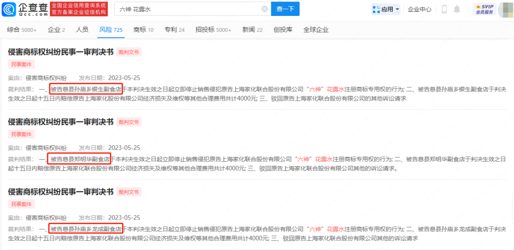The image size is (514, 250).
Task: Click 被告息县孙庙乡龙成副食店 text
Action: [x=86, y=228]
